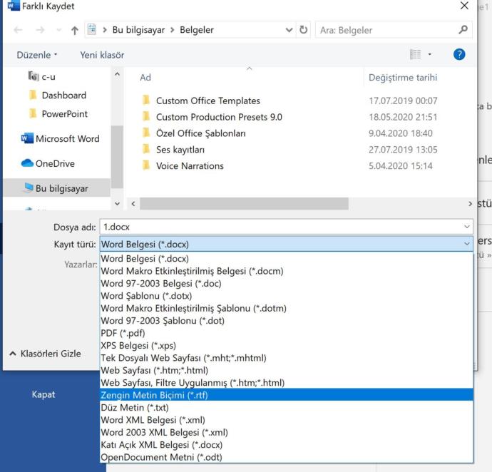Viewport: 492px width, 472px height.
Task: Click the search magnifier icon
Action: pos(463,30)
